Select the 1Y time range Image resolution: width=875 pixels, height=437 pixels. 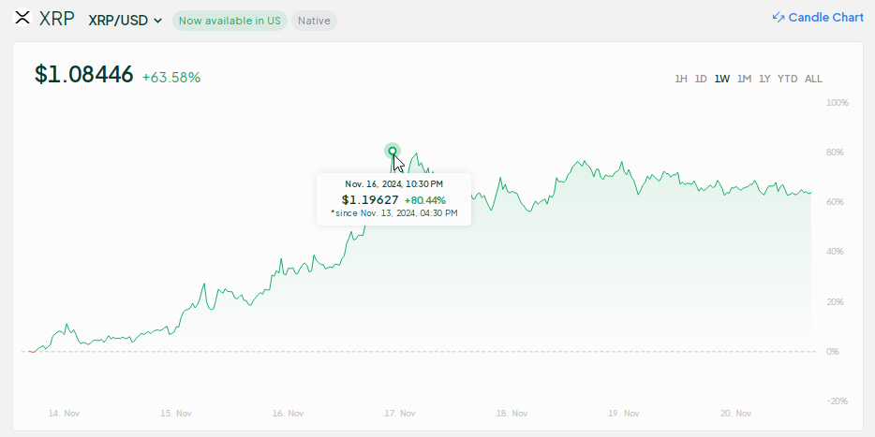(764, 79)
